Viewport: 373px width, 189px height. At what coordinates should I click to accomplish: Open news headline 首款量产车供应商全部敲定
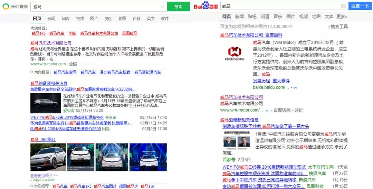pyautogui.click(x=83, y=90)
